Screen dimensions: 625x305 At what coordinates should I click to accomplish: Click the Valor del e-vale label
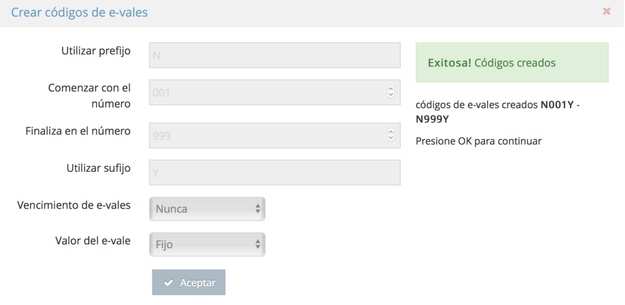tap(92, 240)
